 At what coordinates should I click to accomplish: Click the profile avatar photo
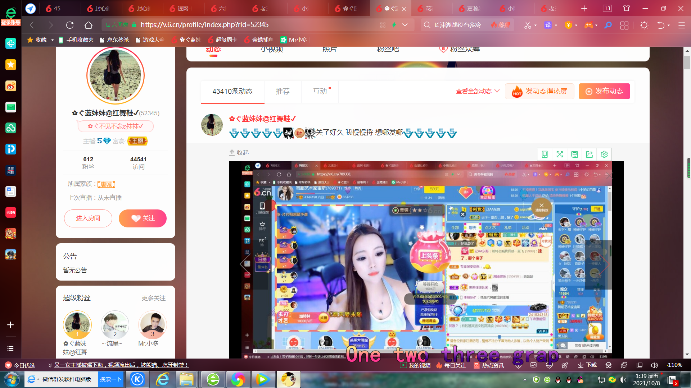coord(116,75)
